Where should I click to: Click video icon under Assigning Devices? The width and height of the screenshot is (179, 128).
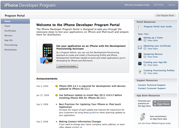tap(145, 57)
